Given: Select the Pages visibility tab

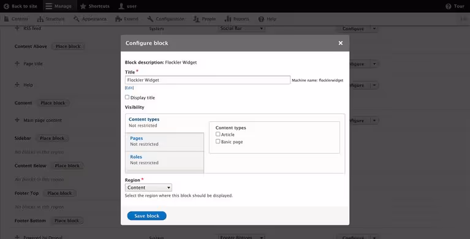Looking at the screenshot, I should pos(165,142).
